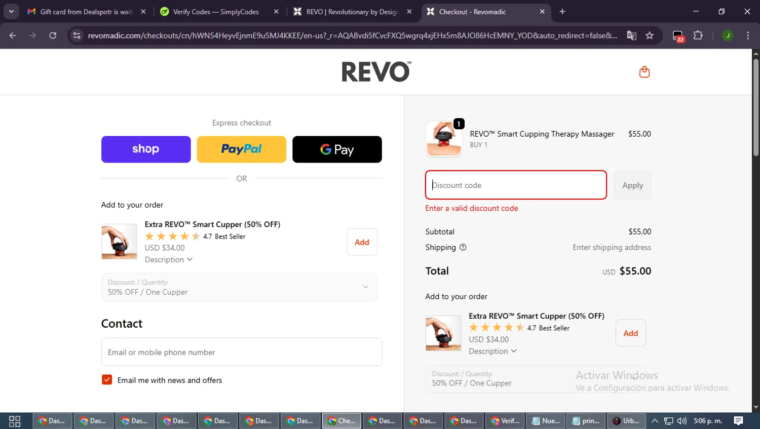
Task: Click the Smart Cupping Therapy Massager thumbnail
Action: [x=444, y=139]
